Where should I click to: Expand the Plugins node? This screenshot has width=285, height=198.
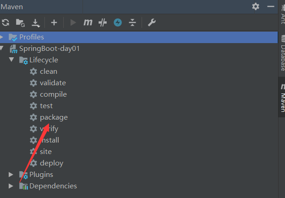click(x=11, y=175)
